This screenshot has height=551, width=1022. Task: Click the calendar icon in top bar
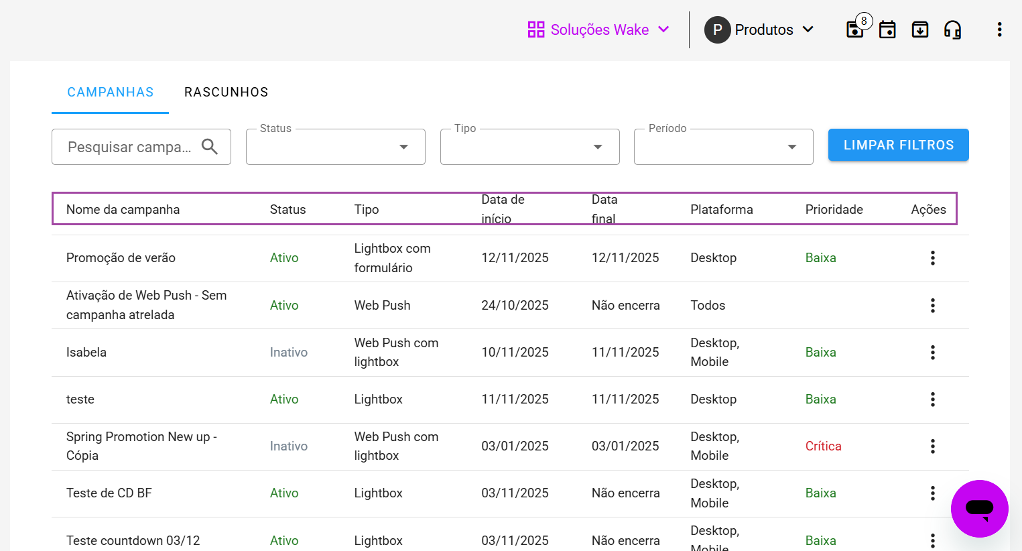click(887, 29)
